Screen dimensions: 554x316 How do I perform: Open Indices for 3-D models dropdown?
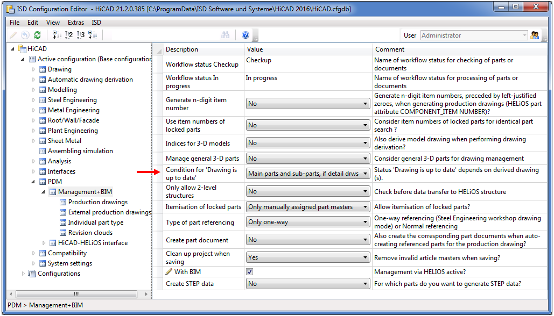[x=308, y=143]
